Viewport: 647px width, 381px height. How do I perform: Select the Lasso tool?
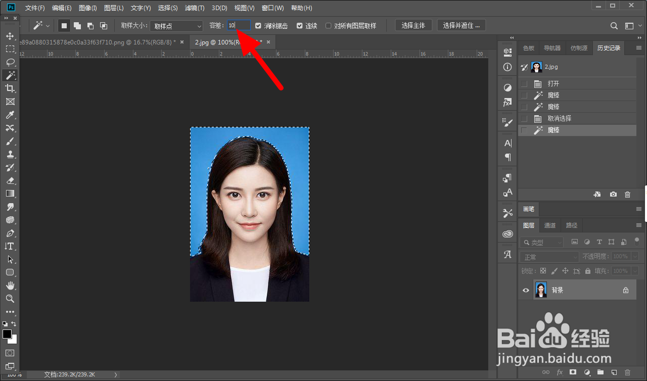point(10,62)
